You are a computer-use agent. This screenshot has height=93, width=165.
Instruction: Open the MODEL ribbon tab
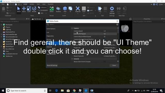click(32, 4)
